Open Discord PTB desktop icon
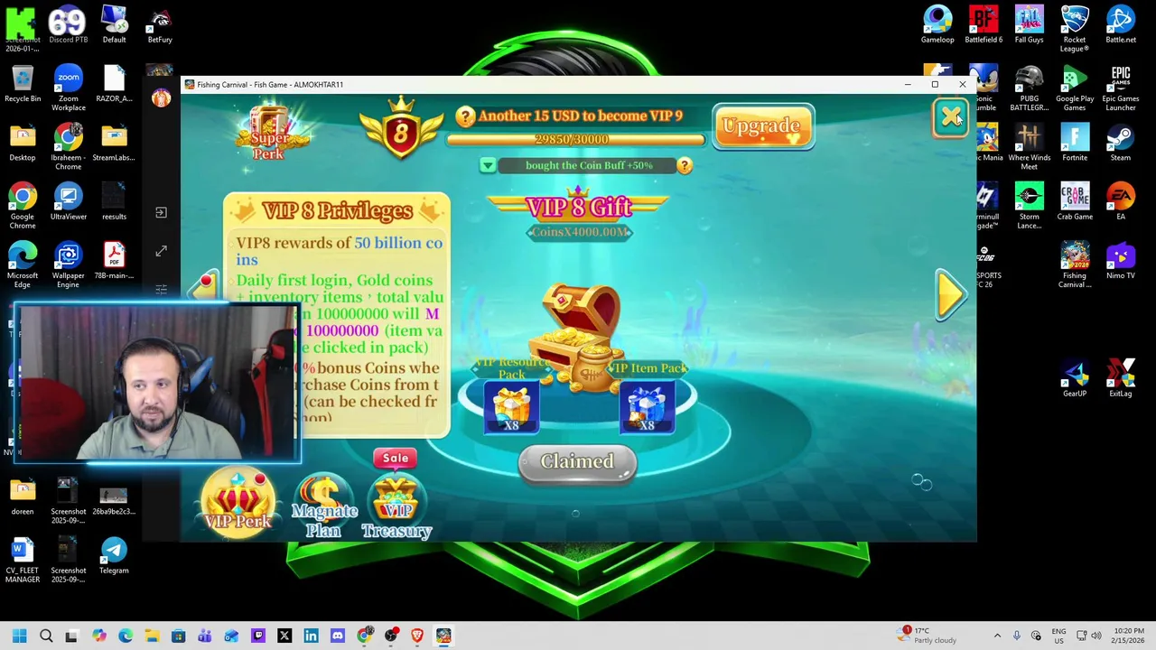The width and height of the screenshot is (1156, 650). tap(68, 24)
